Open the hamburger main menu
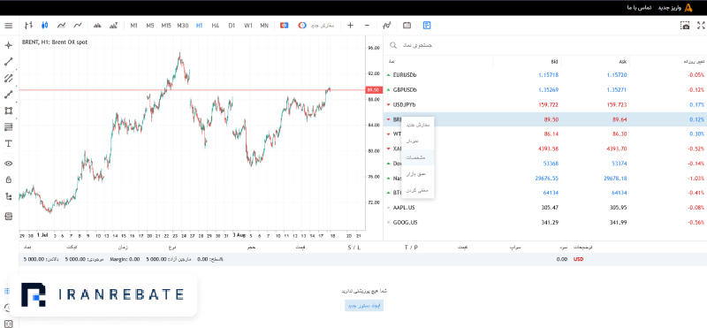707x328 pixels. [x=8, y=26]
